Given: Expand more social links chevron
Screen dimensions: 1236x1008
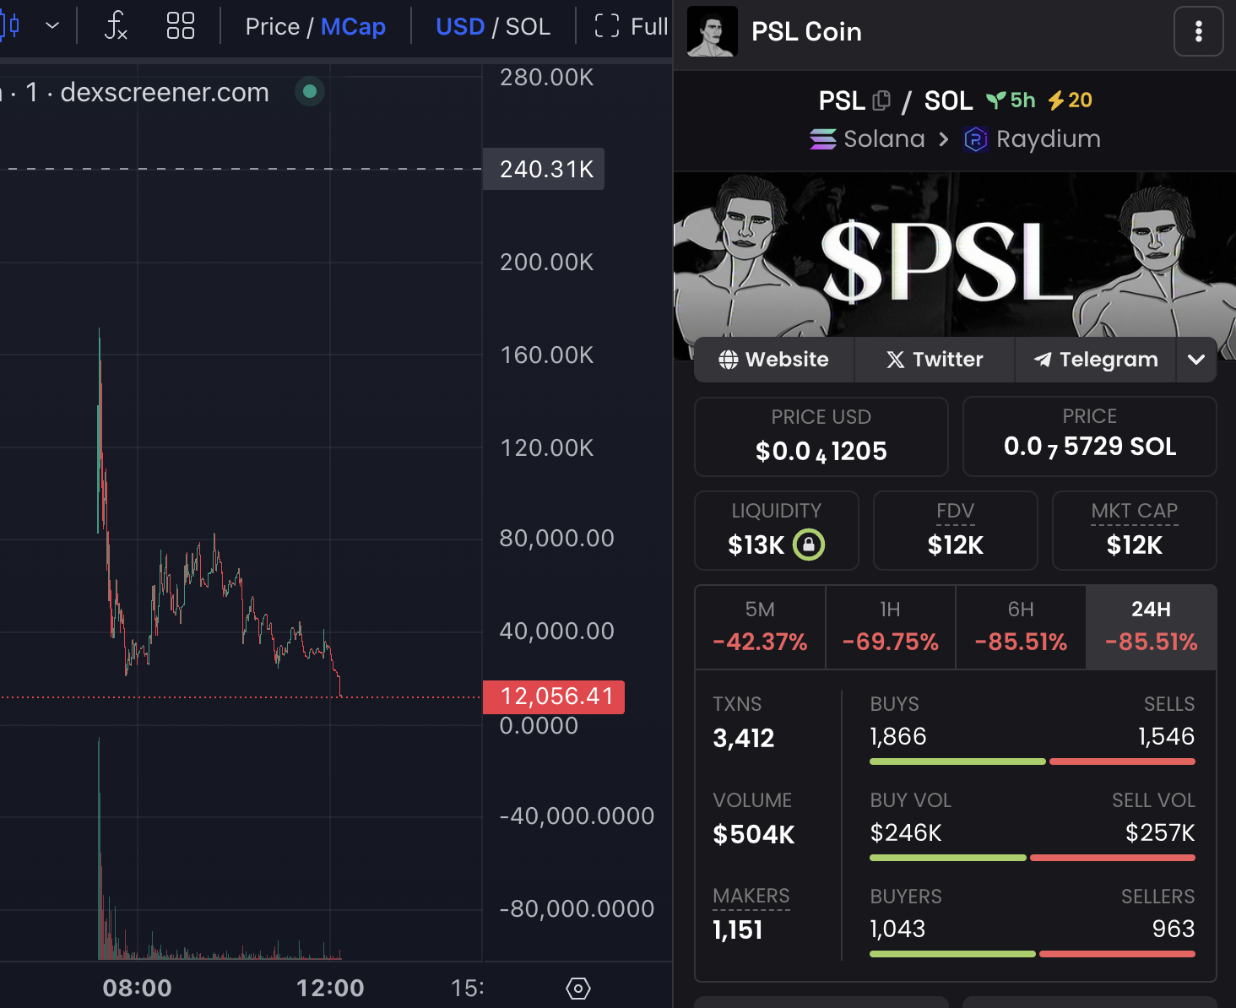Looking at the screenshot, I should click(1196, 360).
